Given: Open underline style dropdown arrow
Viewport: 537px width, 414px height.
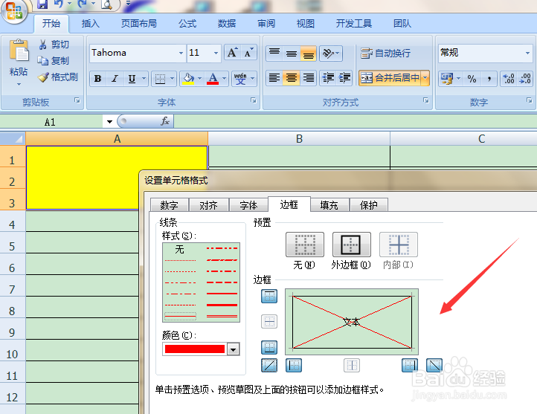Looking at the screenshot, I should tap(144, 79).
